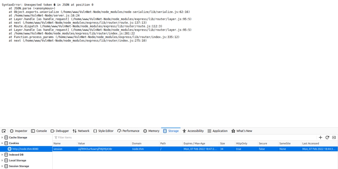Sort by the Size column header
This screenshot has width=338, height=169.
click(227, 144)
